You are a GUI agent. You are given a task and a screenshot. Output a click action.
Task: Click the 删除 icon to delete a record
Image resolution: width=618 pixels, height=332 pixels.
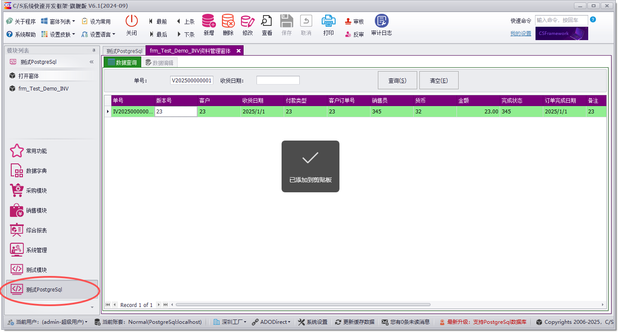[x=228, y=25]
